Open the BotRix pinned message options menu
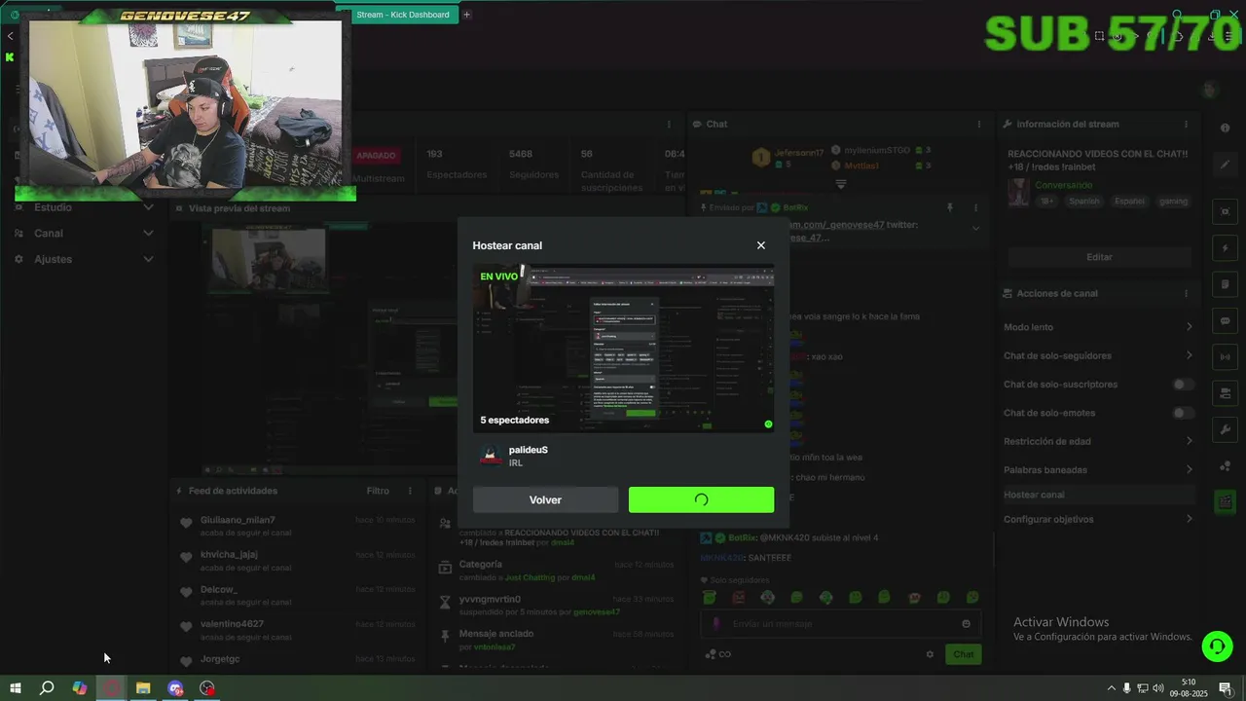This screenshot has height=701, width=1246. (x=975, y=207)
